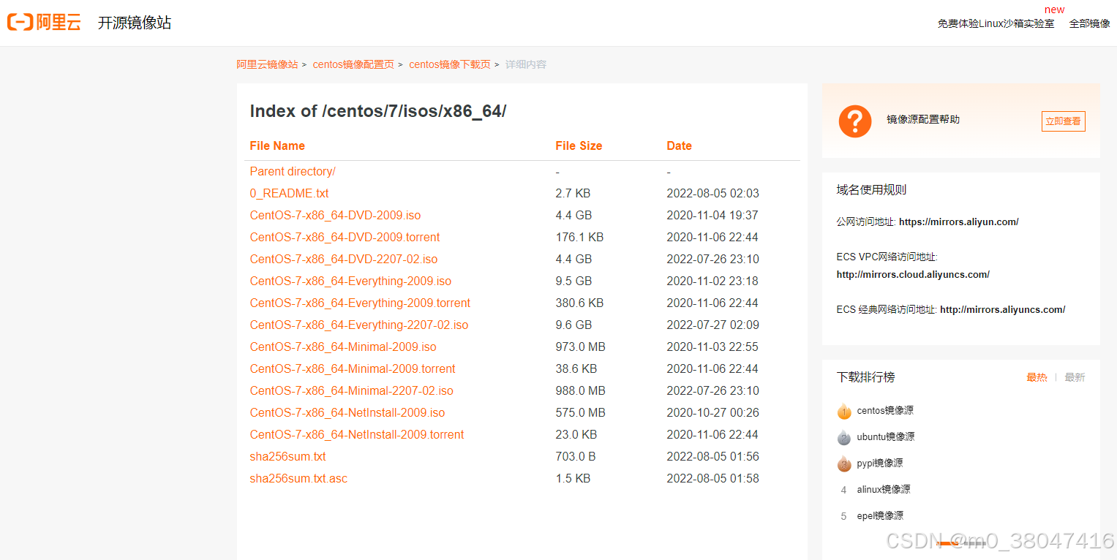
Task: Download CentOS-7-x86_64-Everything-2009.torrent
Action: pyautogui.click(x=360, y=303)
